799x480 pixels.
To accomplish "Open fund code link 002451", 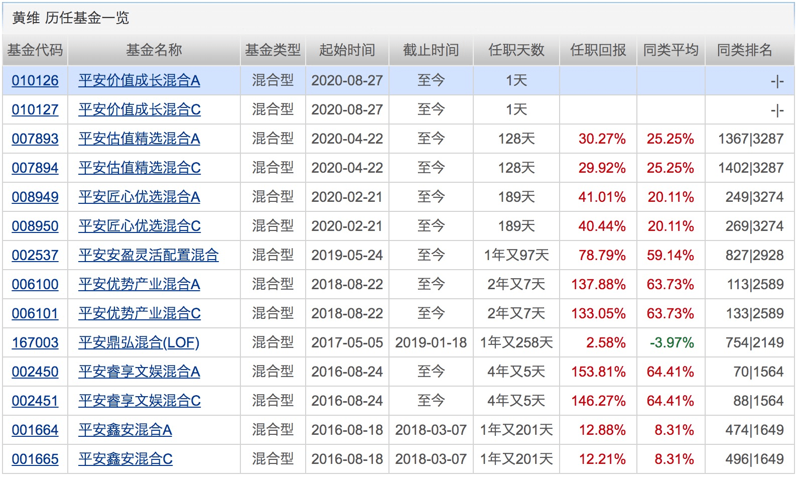I will tap(35, 401).
